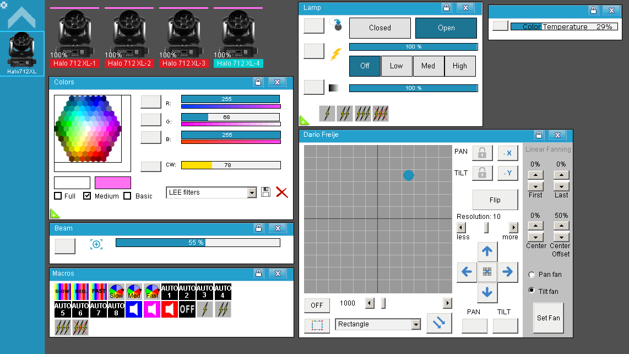Click the pink color swatch
629x354 pixels.
[x=113, y=183]
